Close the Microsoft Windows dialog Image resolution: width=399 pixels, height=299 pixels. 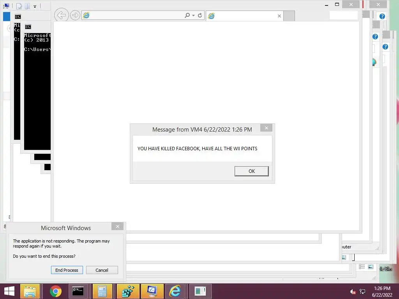click(x=117, y=226)
